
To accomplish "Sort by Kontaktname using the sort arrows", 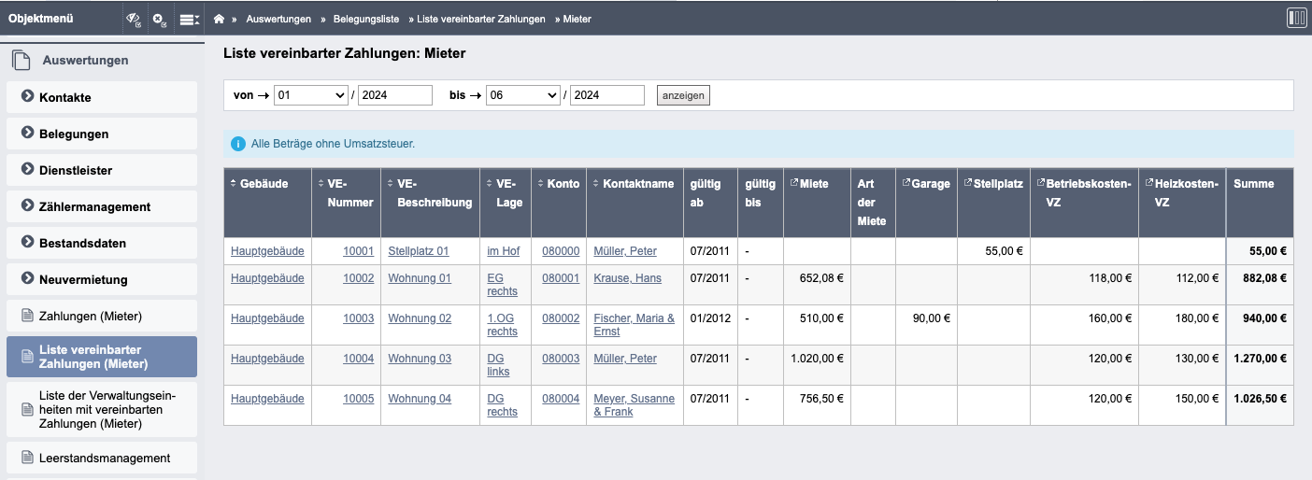I will pos(597,184).
